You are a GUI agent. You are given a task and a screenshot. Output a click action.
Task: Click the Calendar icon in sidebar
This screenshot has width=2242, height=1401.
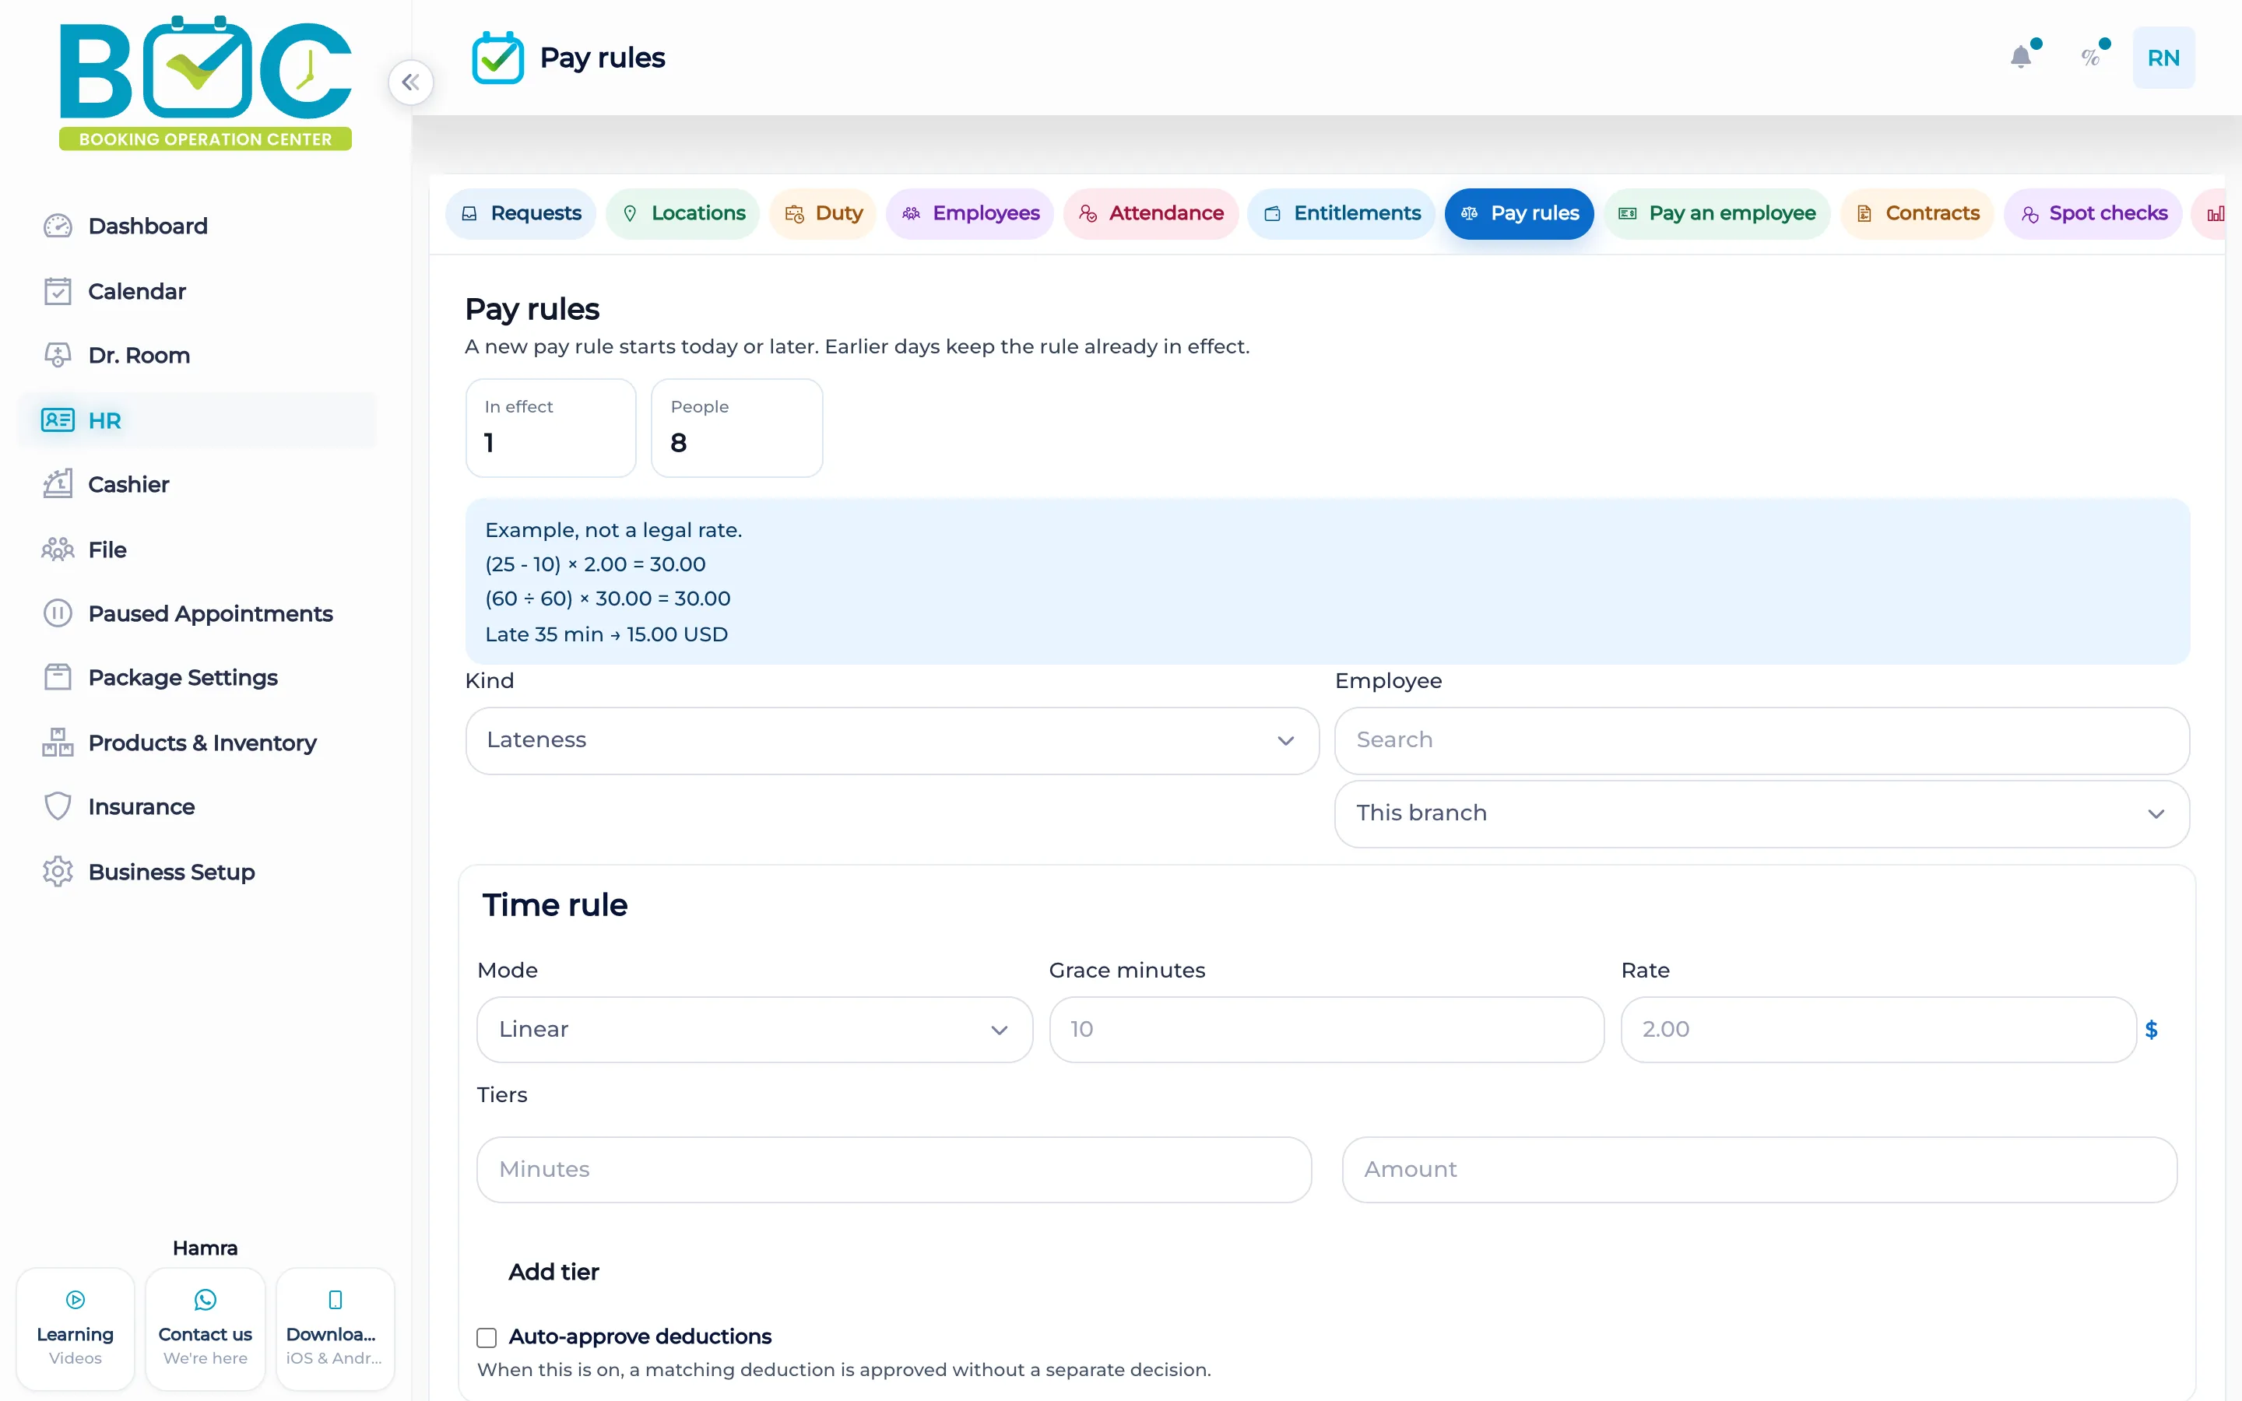58,291
